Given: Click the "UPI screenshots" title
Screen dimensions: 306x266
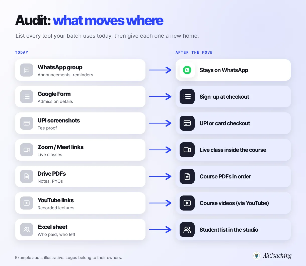Looking at the screenshot, I should click(59, 120).
